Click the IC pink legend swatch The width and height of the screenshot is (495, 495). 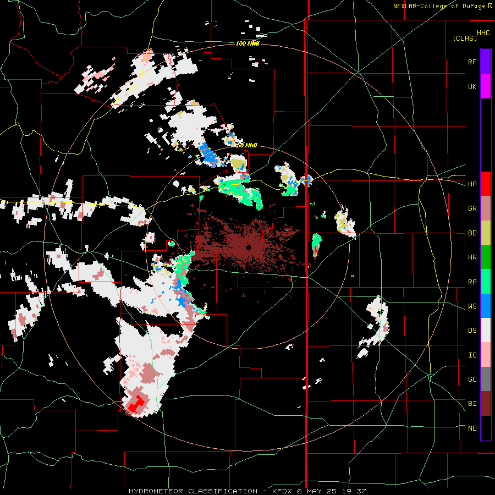(x=486, y=355)
